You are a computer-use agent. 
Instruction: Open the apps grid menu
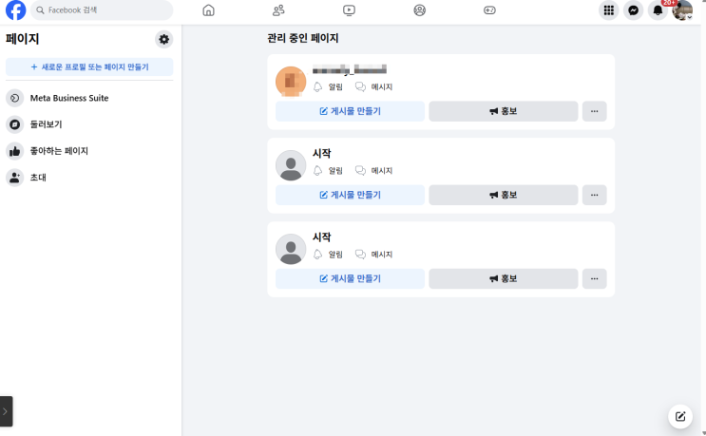pos(609,10)
